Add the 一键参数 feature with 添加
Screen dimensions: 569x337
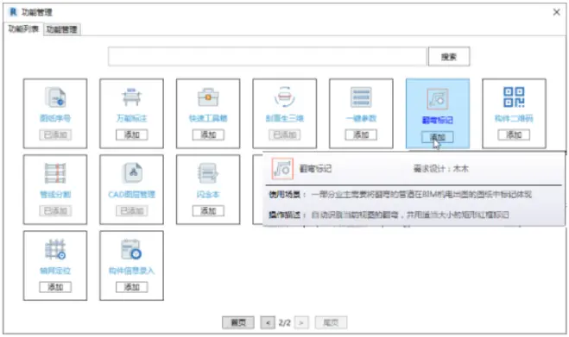pos(361,134)
